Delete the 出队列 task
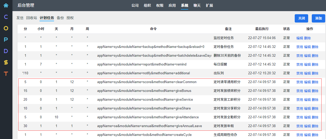 (315, 73)
